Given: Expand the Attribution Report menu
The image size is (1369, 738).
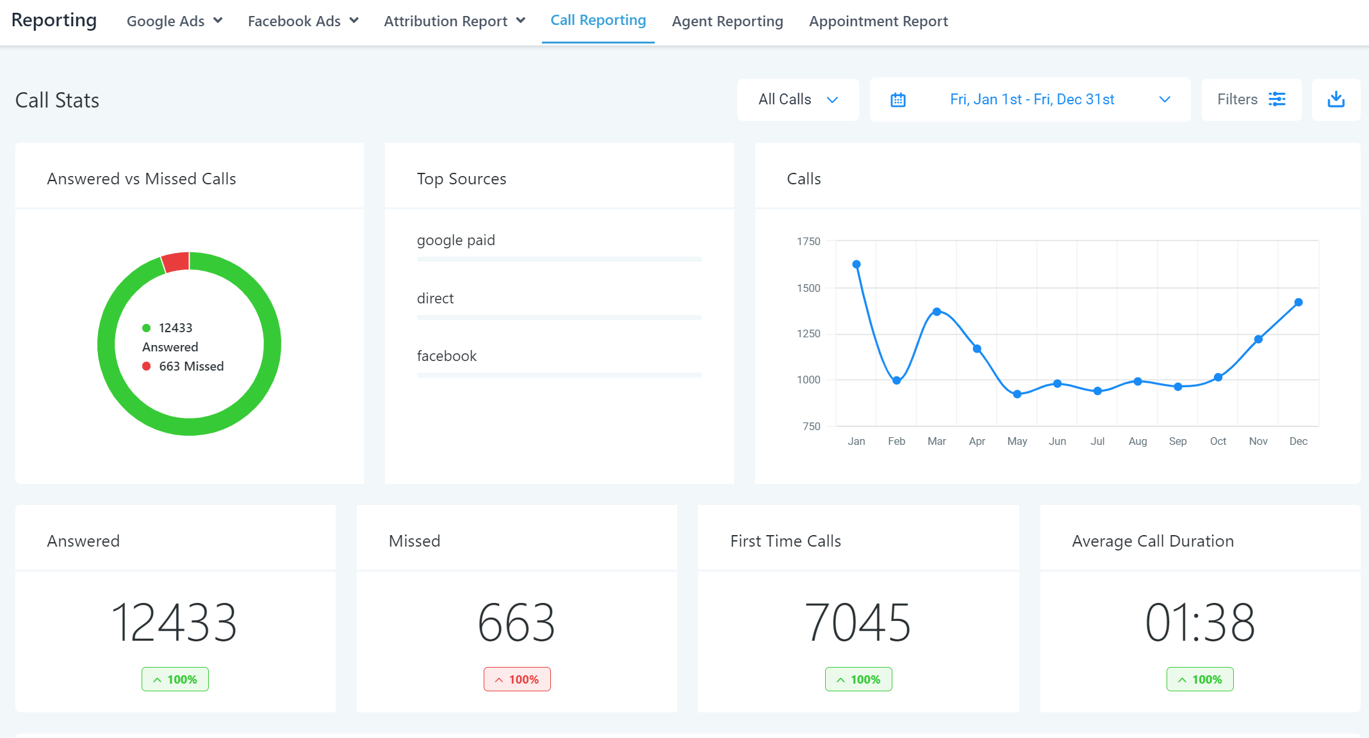Looking at the screenshot, I should 454,21.
